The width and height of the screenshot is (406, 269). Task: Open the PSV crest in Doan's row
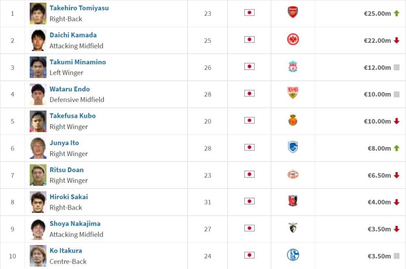pyautogui.click(x=293, y=174)
